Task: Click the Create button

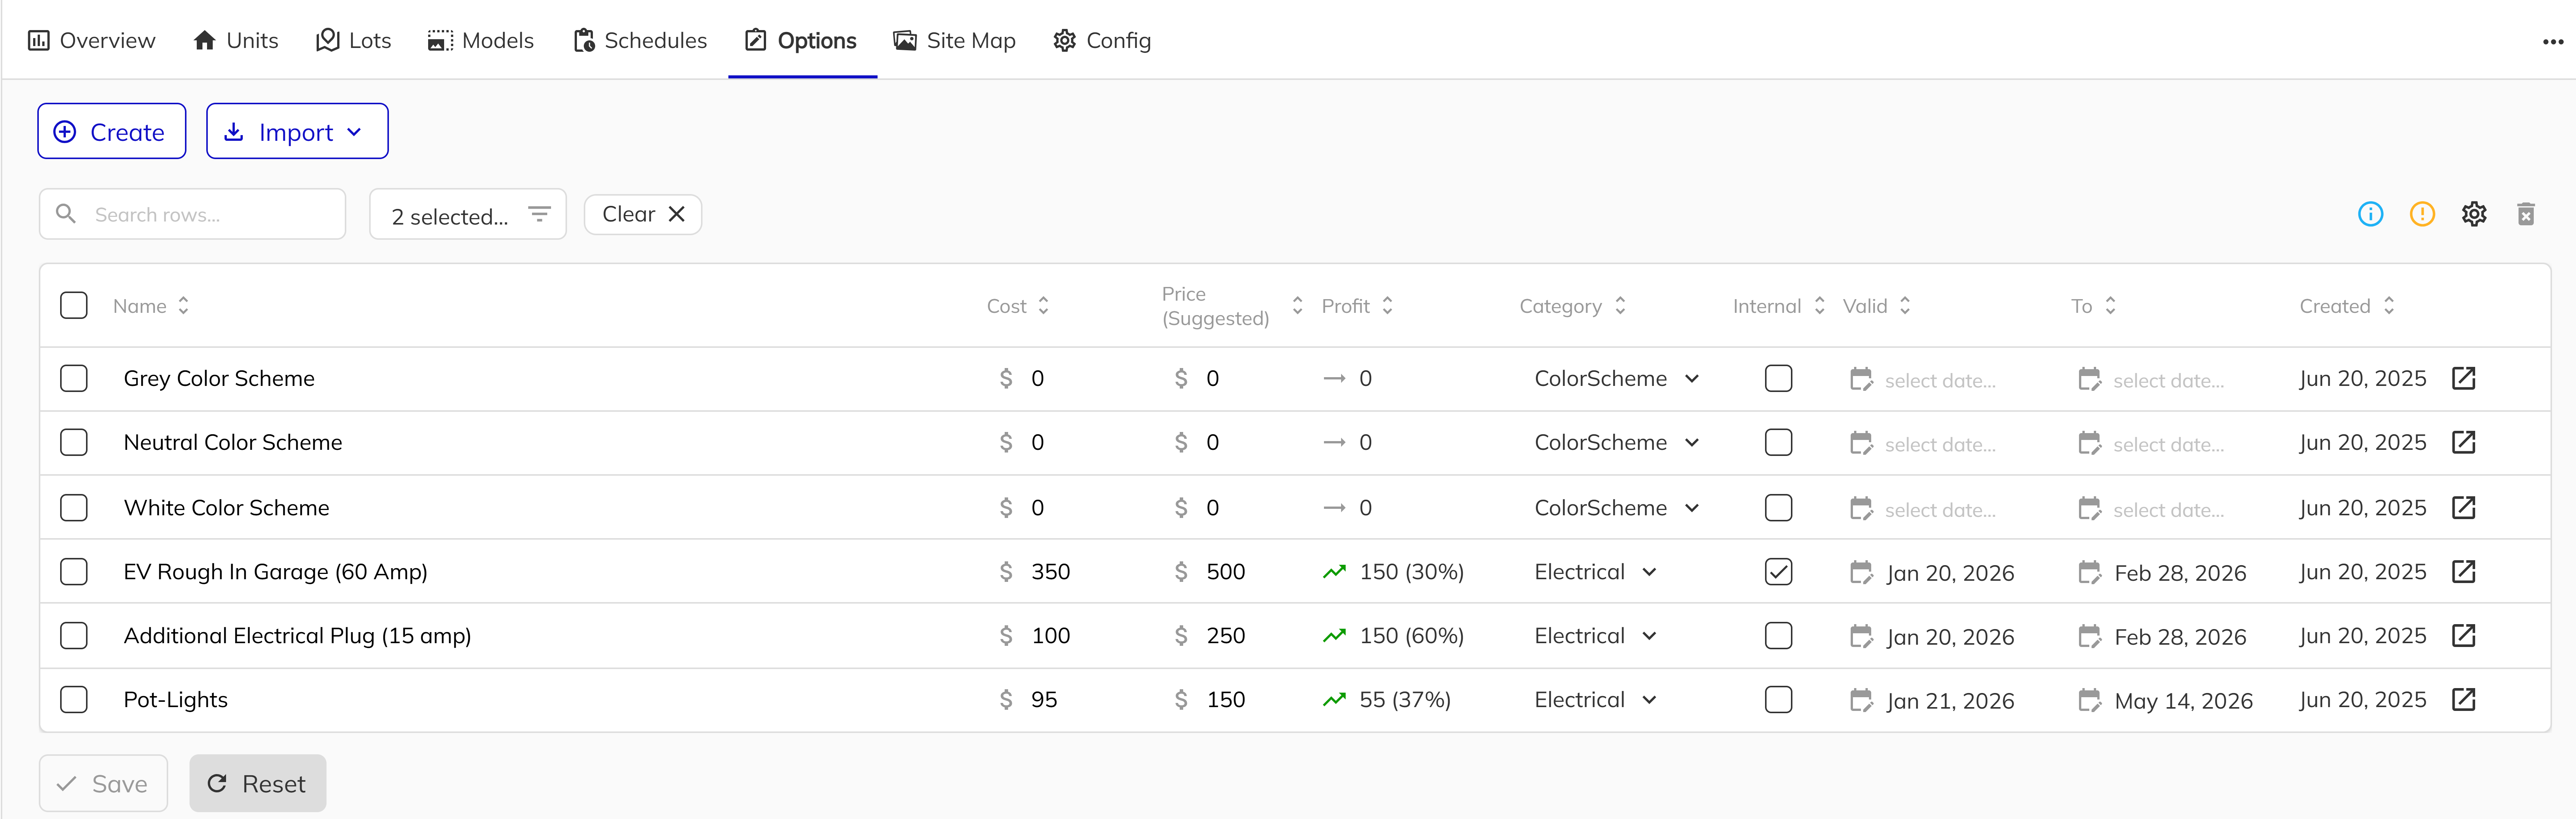Action: tap(111, 131)
